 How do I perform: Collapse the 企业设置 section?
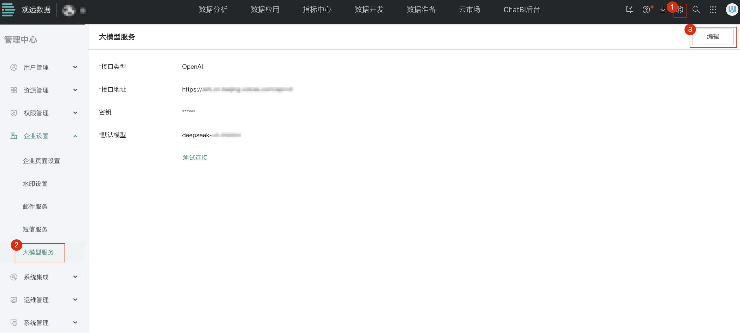pos(75,136)
